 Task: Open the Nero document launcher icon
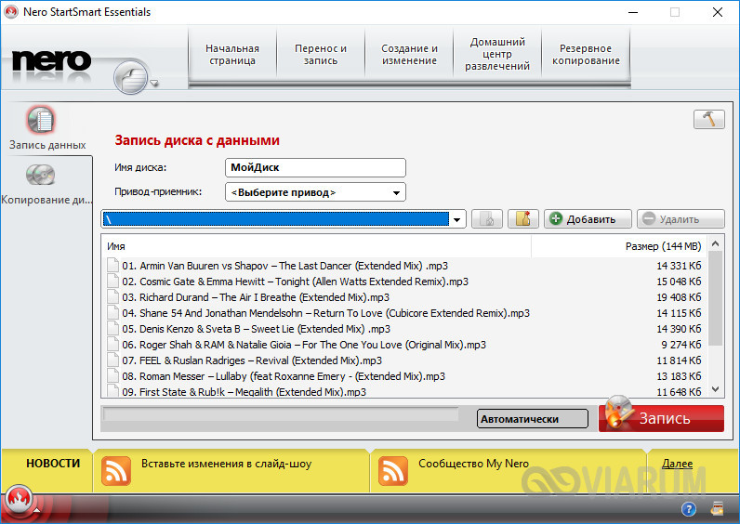coord(131,77)
